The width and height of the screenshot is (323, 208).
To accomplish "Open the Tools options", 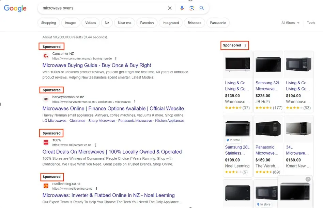I will click(311, 23).
